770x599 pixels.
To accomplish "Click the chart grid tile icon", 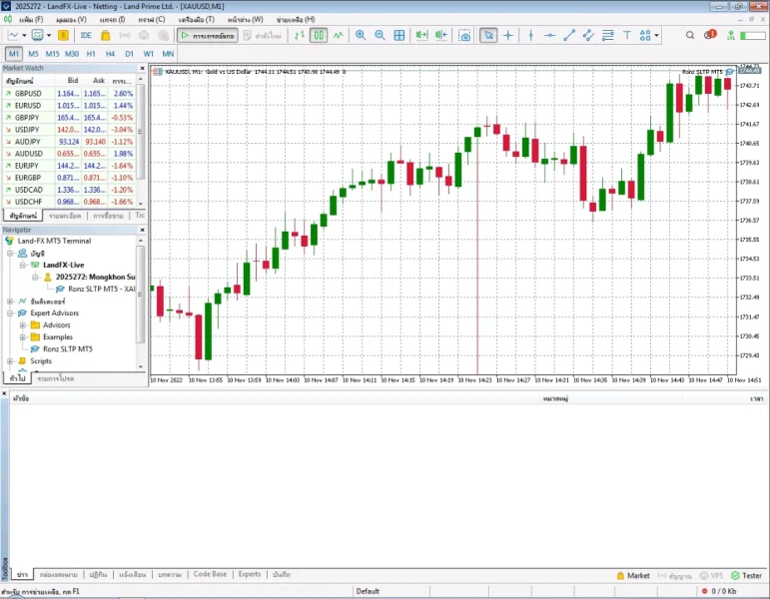I will point(399,35).
